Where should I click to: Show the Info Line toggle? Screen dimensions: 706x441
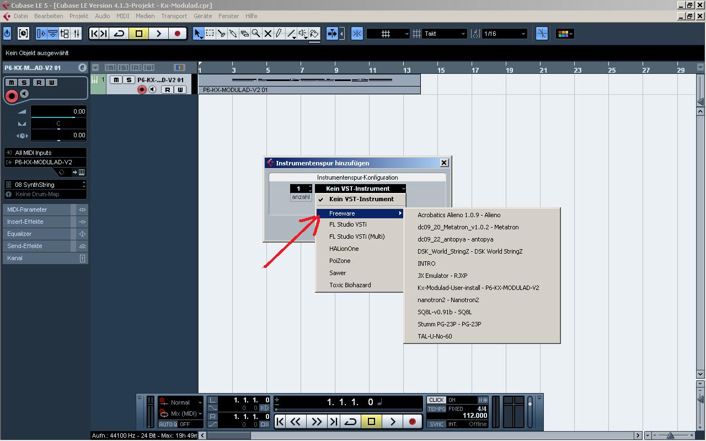pyautogui.click(x=53, y=34)
